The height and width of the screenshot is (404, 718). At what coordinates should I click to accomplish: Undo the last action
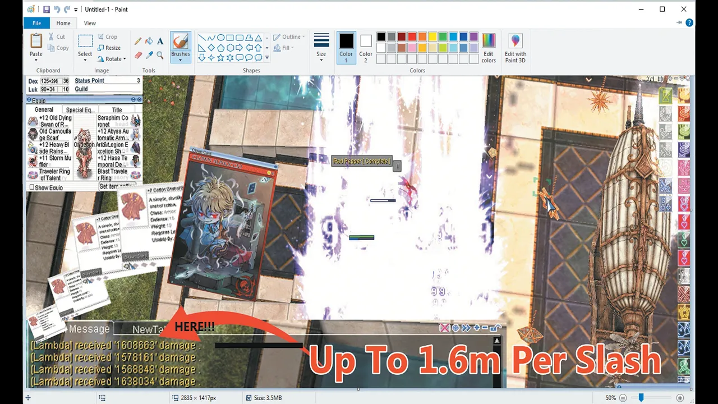tap(57, 10)
